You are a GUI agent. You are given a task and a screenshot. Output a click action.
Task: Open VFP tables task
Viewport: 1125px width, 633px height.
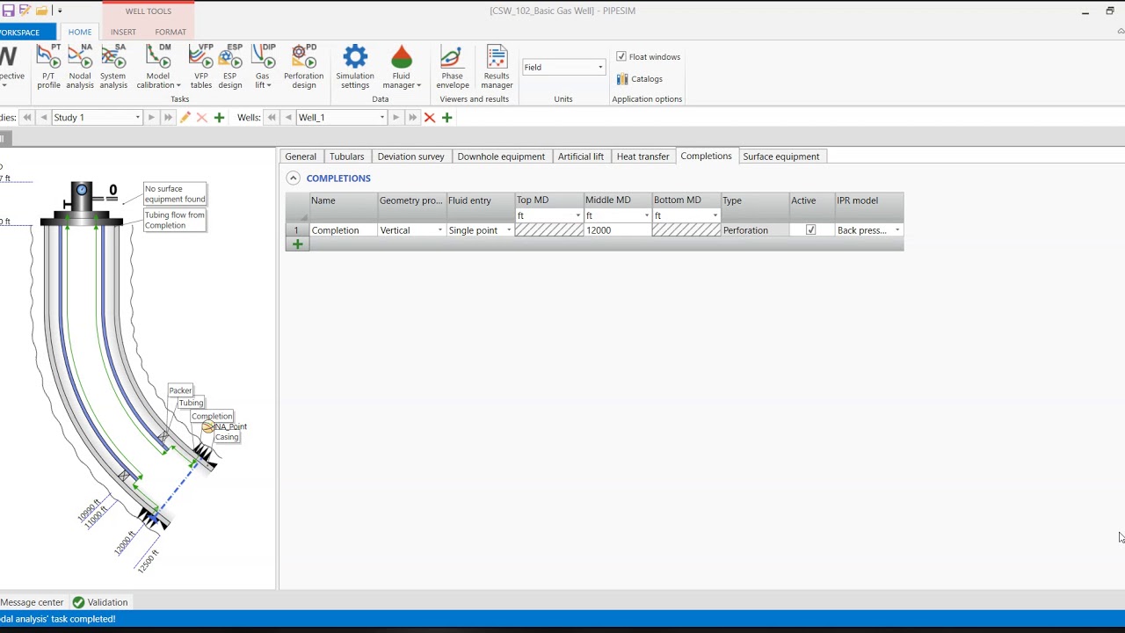tap(201, 67)
